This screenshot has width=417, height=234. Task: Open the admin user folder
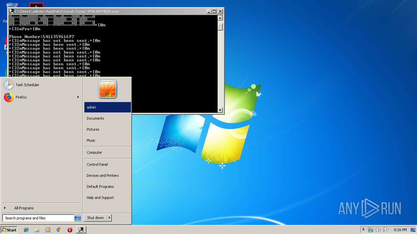click(108, 107)
